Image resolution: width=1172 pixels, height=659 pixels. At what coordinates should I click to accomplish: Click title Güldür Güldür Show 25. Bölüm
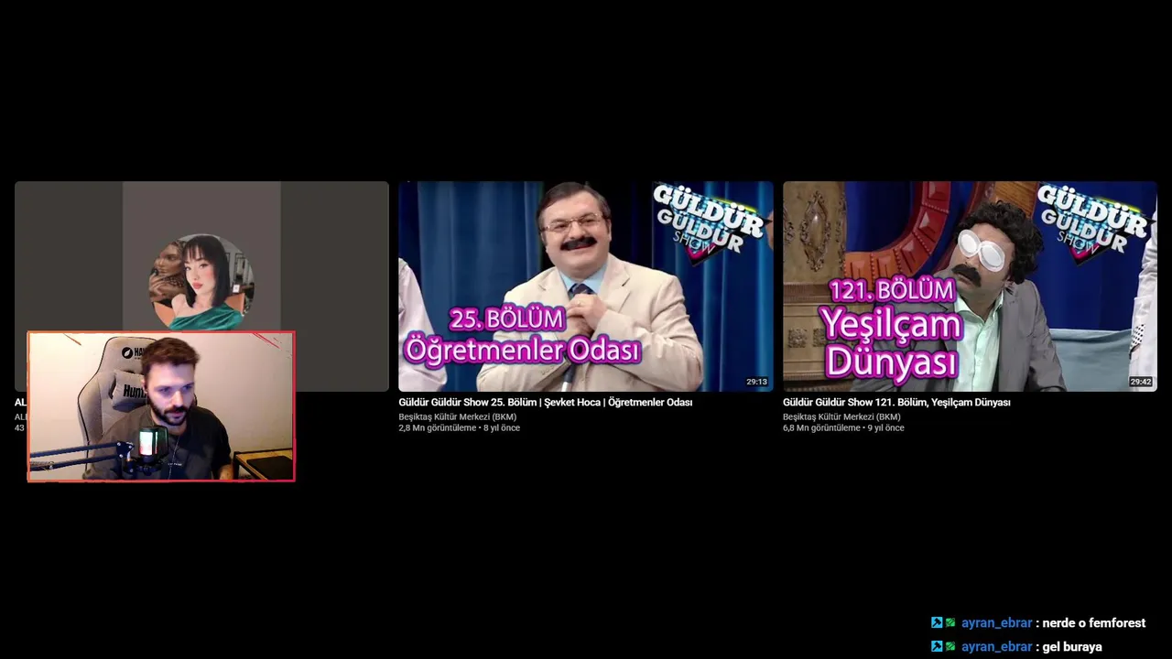[x=545, y=403]
